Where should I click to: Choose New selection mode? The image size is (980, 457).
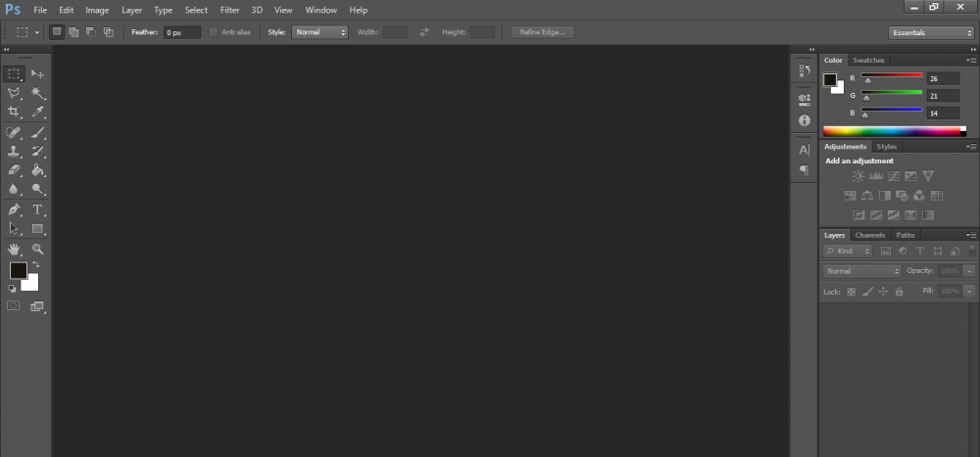57,32
